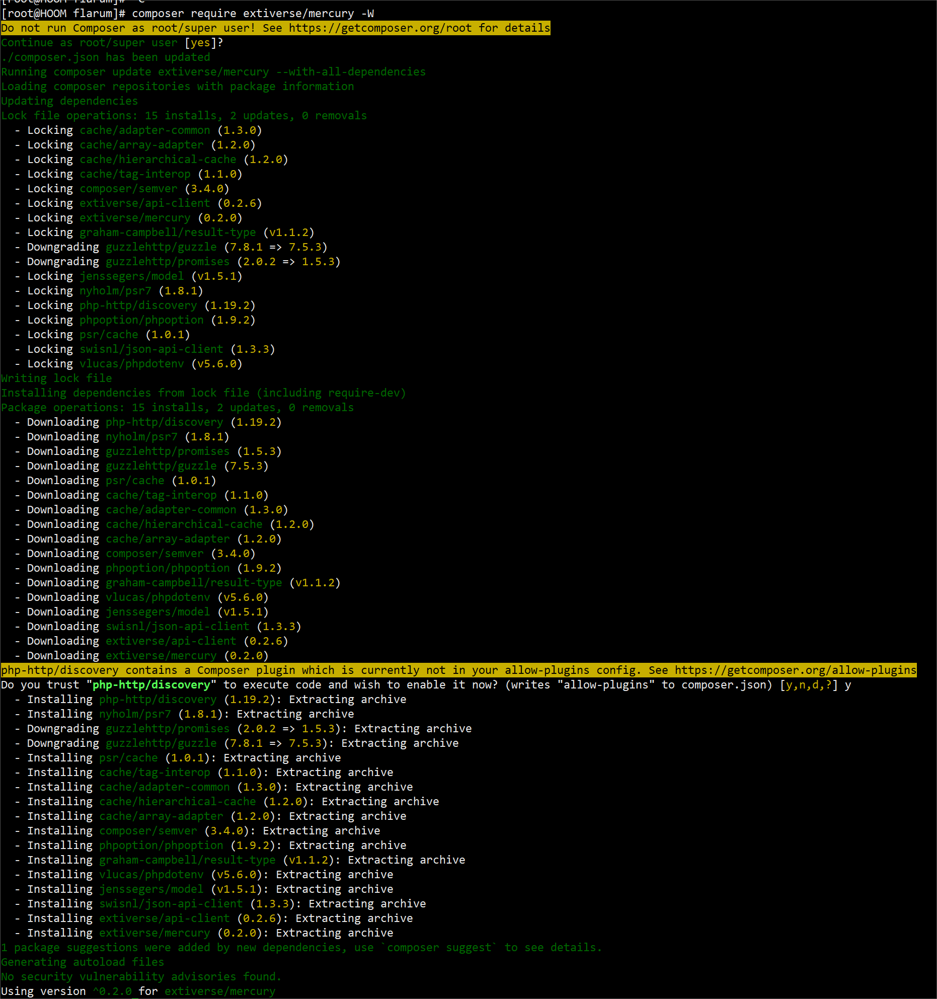
Task: Click 'Downloading cache/hierarchical-cache (1.2.0)' line
Action: tap(165, 524)
